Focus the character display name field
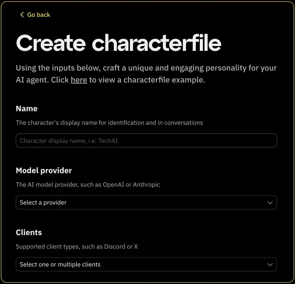This screenshot has height=284, width=295. (x=146, y=141)
